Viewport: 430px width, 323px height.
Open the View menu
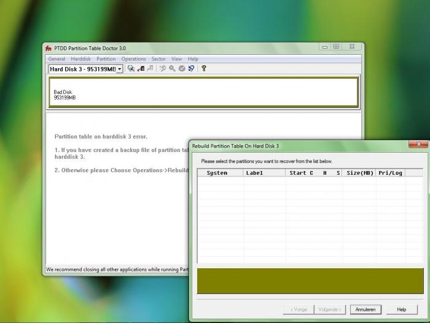[177, 59]
